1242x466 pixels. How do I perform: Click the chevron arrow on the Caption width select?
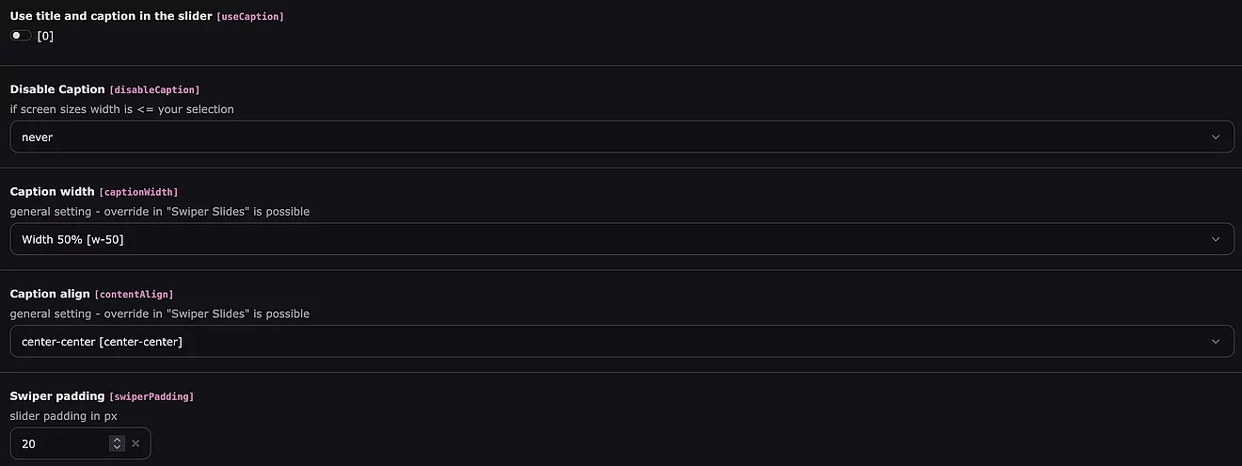pyautogui.click(x=1216, y=239)
